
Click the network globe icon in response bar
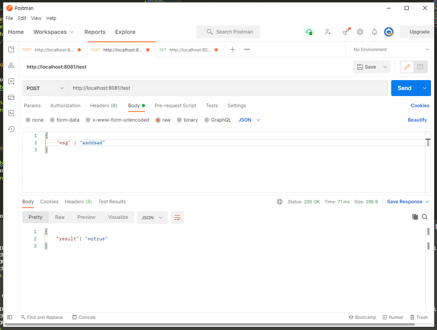coord(280,202)
